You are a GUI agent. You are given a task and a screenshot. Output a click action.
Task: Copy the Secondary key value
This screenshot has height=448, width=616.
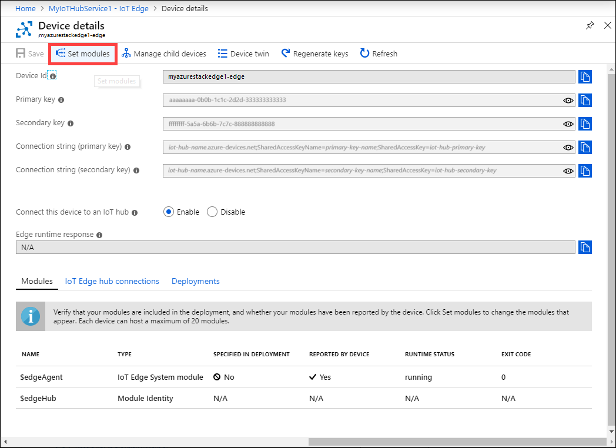point(585,124)
